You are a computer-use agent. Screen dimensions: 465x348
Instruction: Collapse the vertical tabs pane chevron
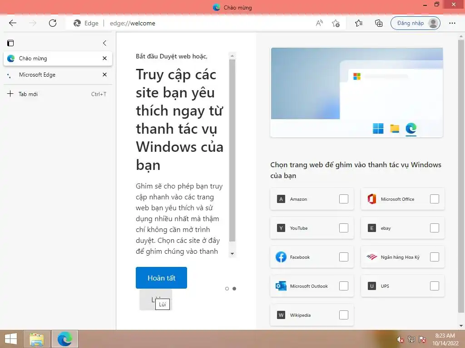(x=104, y=43)
